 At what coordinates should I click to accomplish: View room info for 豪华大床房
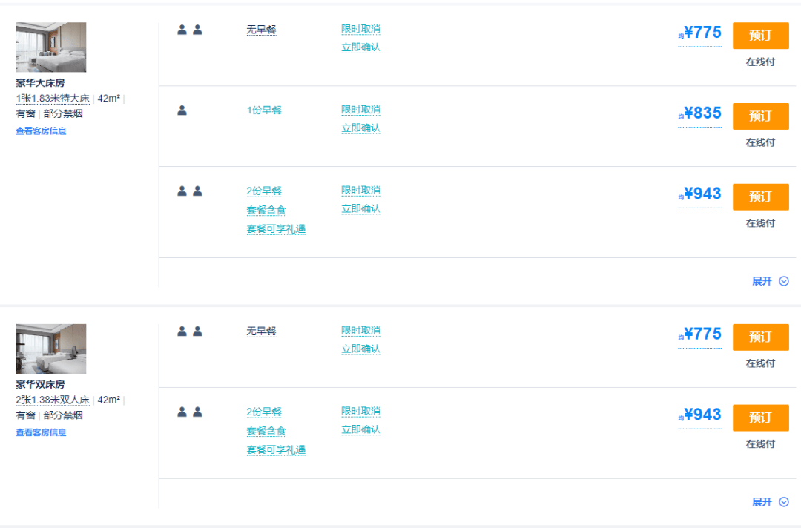(41, 131)
